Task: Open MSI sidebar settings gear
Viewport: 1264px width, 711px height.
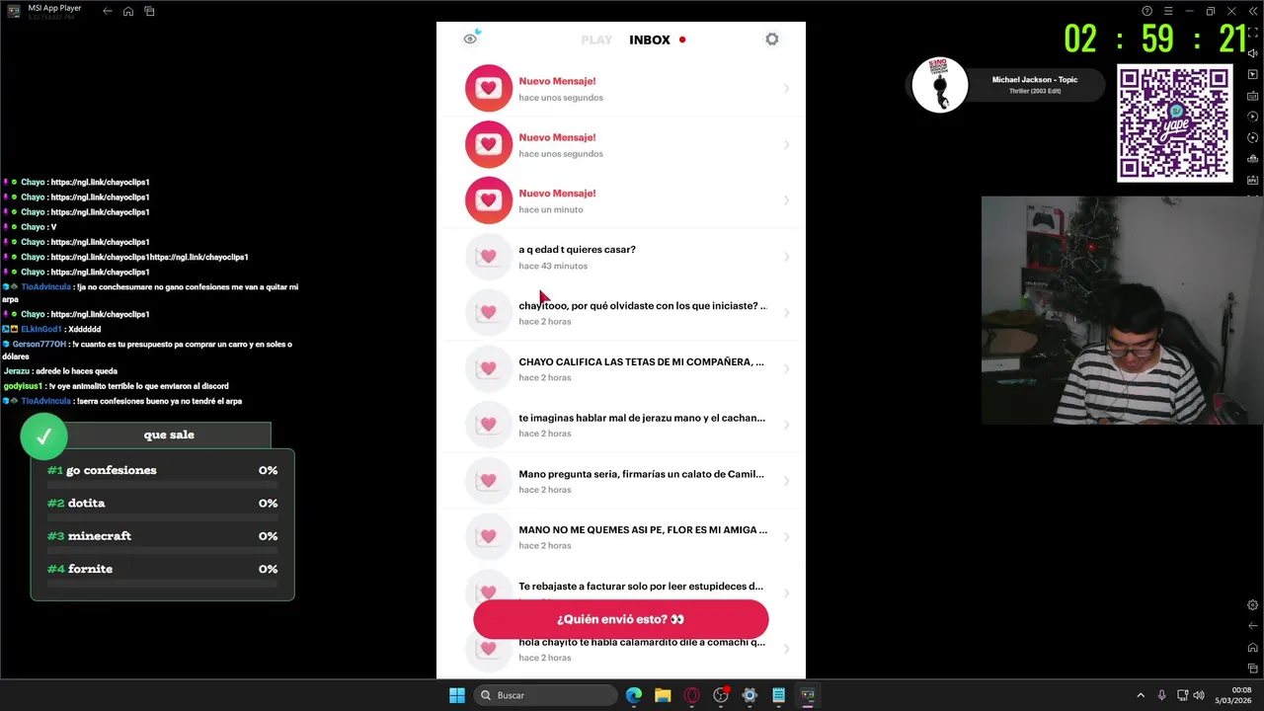Action: tap(1253, 605)
